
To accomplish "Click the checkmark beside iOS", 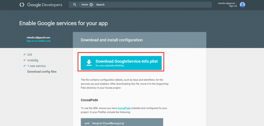I will (24, 55).
